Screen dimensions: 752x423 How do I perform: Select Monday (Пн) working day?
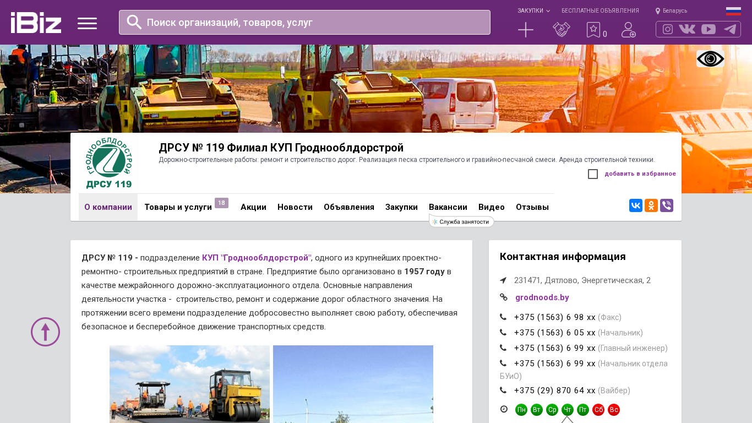click(x=521, y=410)
